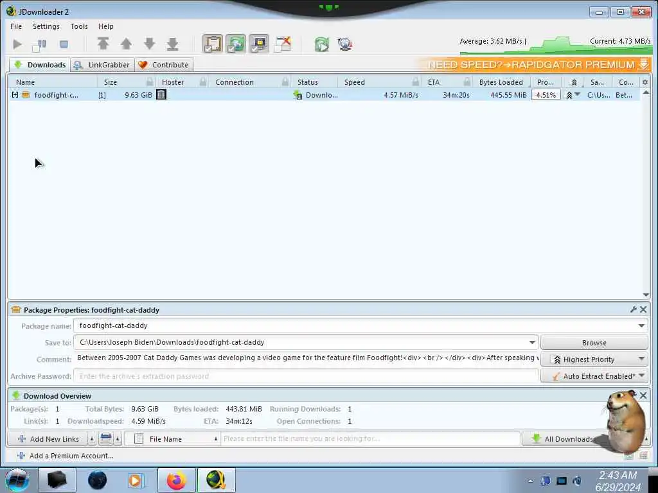Move selected item to top of list
This screenshot has width=658, height=493.
103,44
